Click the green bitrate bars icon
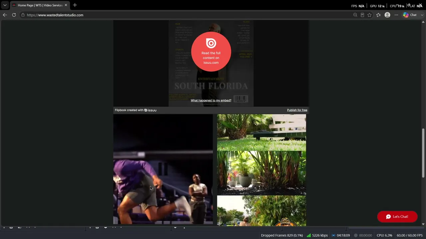Screen dimensions: 426x239 [309, 235]
